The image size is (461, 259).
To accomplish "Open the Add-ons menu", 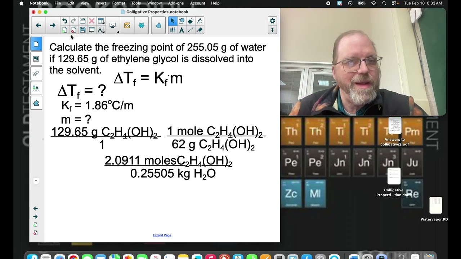I will 176,3.
